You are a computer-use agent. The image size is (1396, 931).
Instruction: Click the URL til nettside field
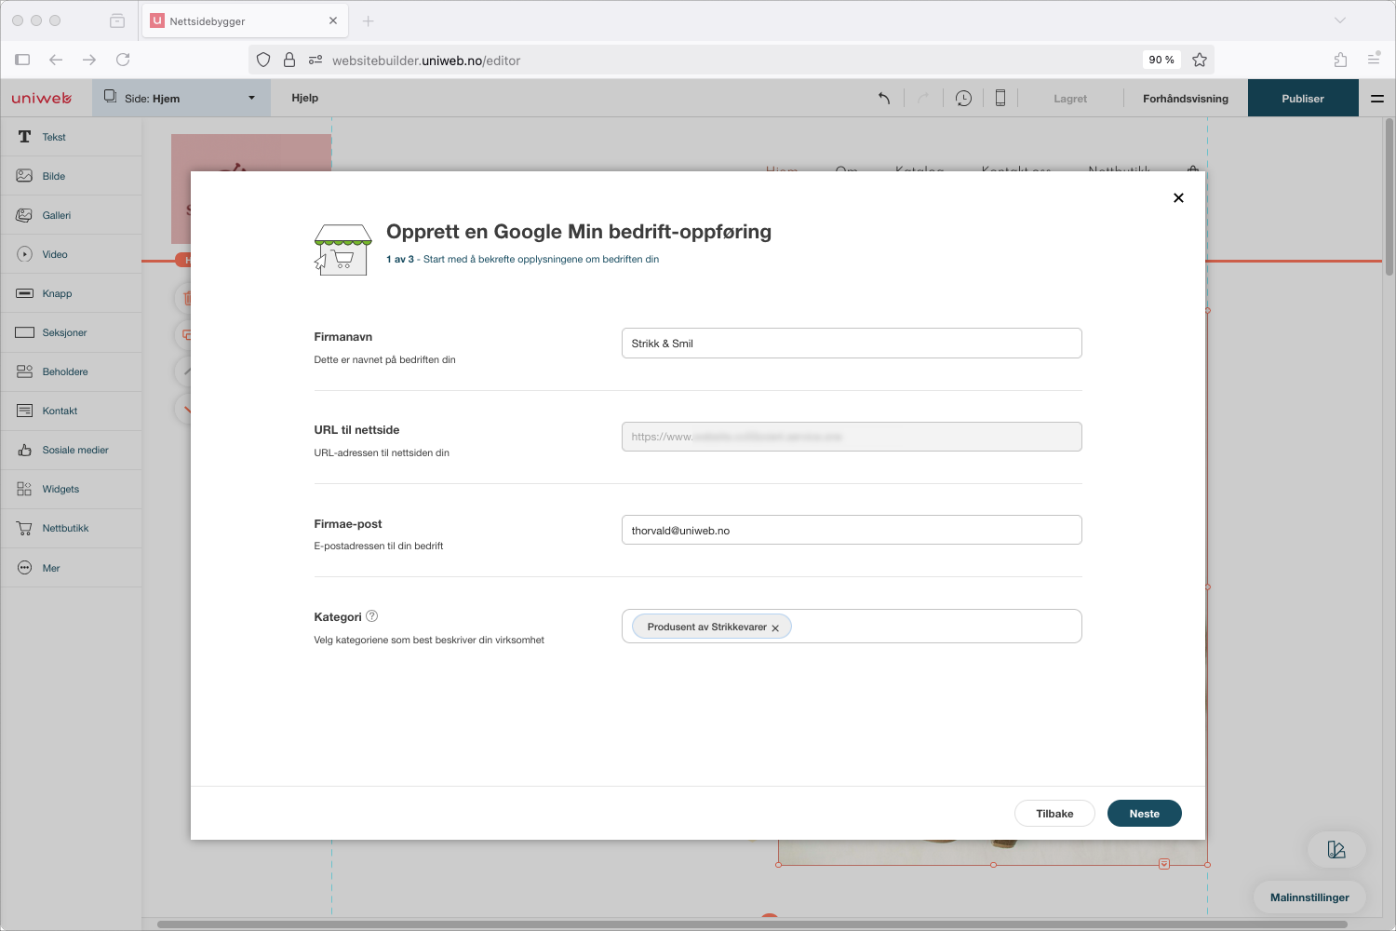pos(852,437)
